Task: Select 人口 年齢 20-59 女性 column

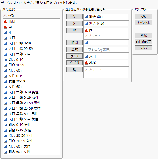Action: tap(31, 109)
